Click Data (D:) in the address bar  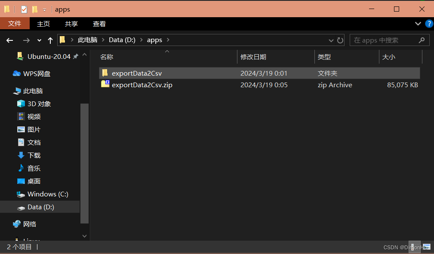click(122, 40)
